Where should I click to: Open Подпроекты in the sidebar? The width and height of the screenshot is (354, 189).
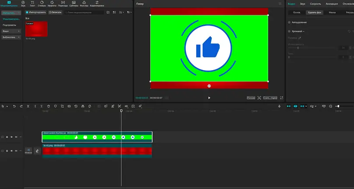tap(10, 25)
